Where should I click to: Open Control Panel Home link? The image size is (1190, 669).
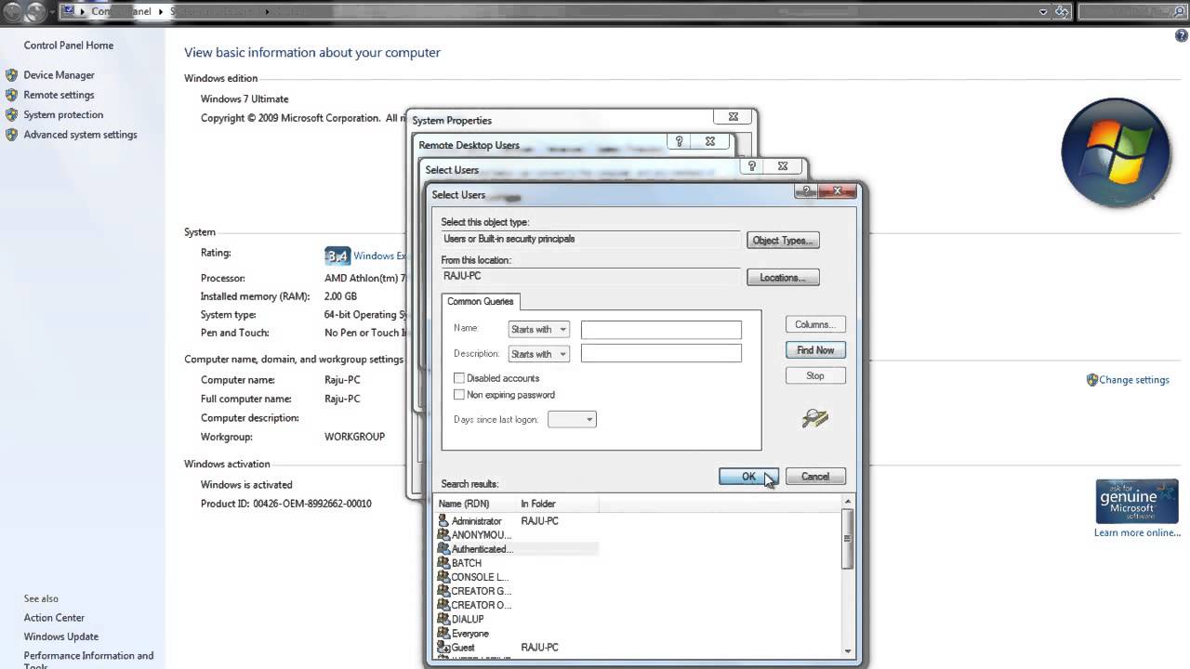tap(69, 46)
